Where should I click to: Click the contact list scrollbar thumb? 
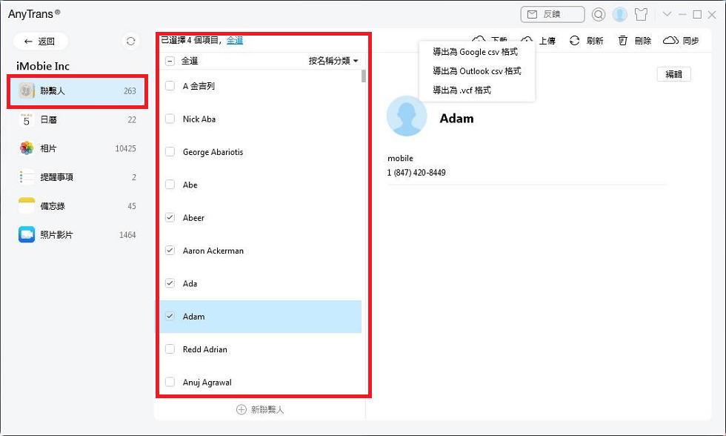(x=364, y=76)
